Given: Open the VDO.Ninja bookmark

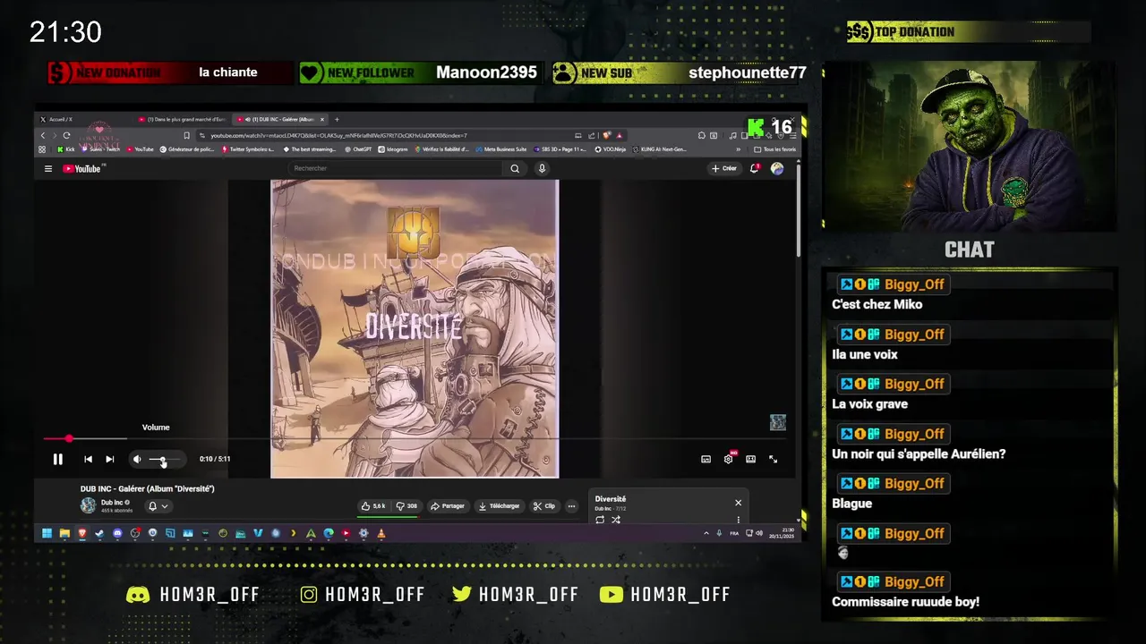Looking at the screenshot, I should click(x=611, y=149).
